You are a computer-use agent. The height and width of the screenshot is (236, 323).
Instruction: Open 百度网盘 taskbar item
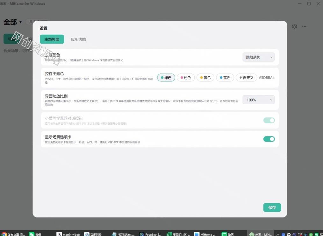(93, 234)
